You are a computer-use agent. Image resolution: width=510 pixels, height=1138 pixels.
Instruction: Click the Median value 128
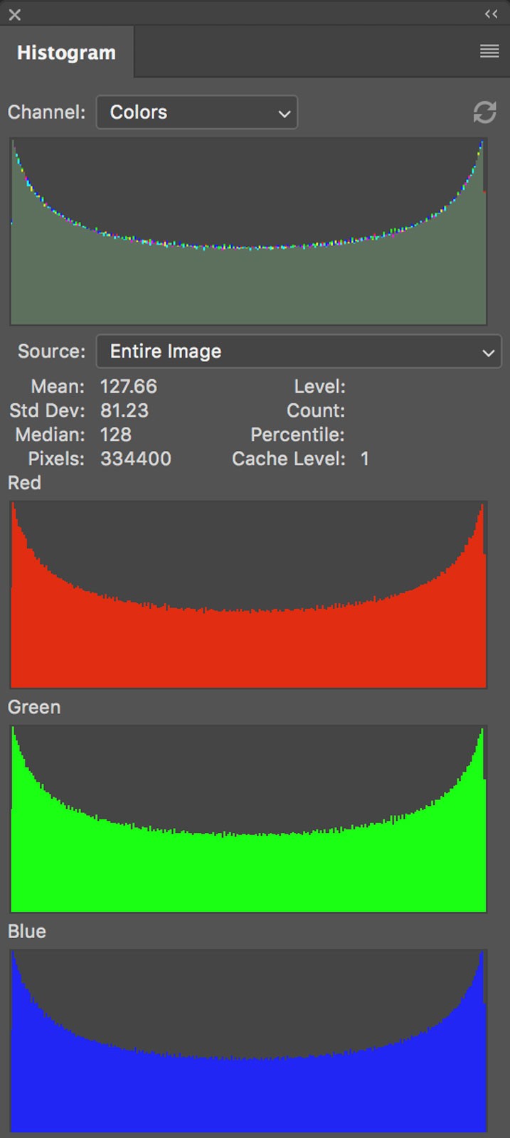point(116,435)
